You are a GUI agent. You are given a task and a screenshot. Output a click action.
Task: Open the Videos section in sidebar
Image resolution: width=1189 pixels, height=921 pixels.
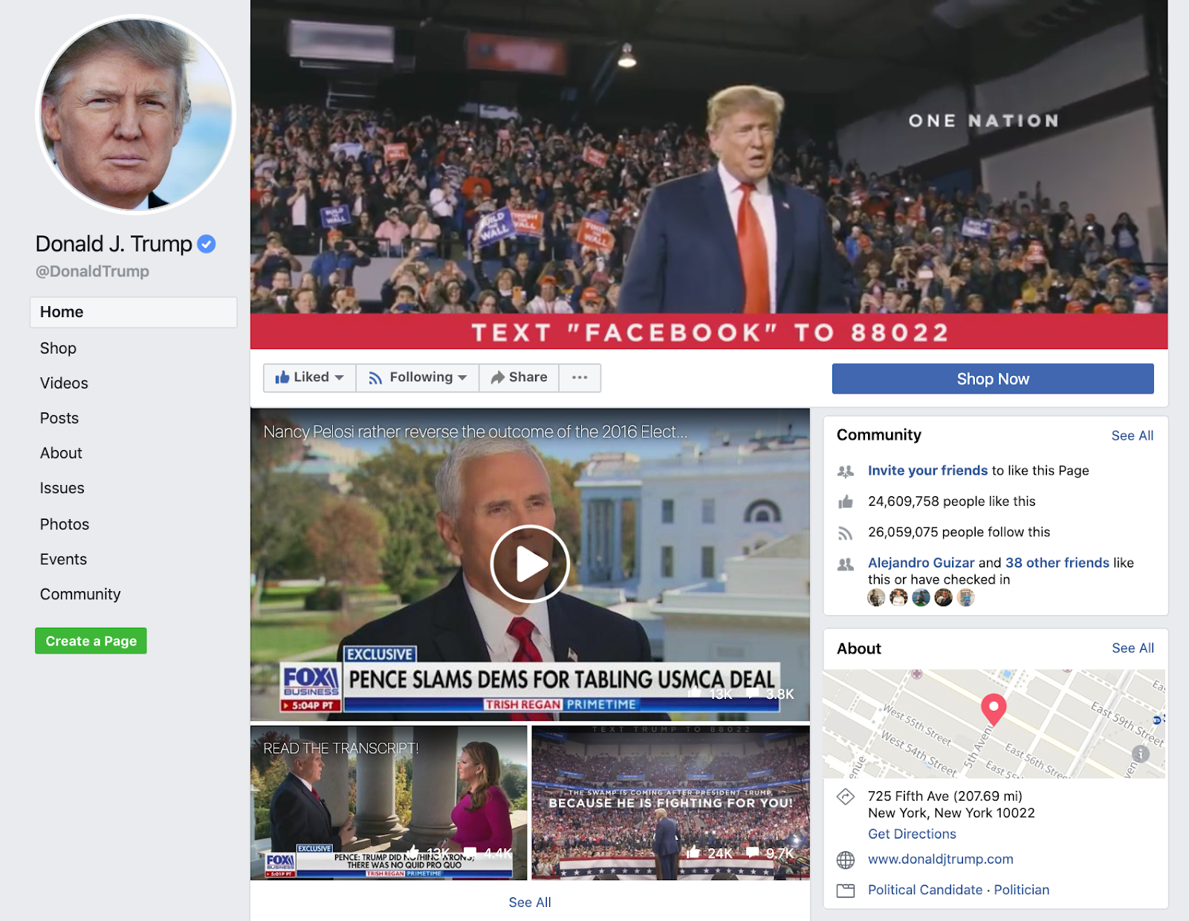pos(64,383)
